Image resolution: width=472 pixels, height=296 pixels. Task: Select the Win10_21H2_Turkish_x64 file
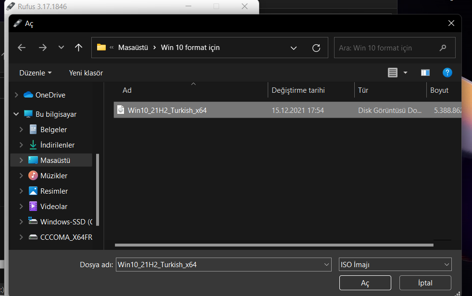[x=287, y=110]
